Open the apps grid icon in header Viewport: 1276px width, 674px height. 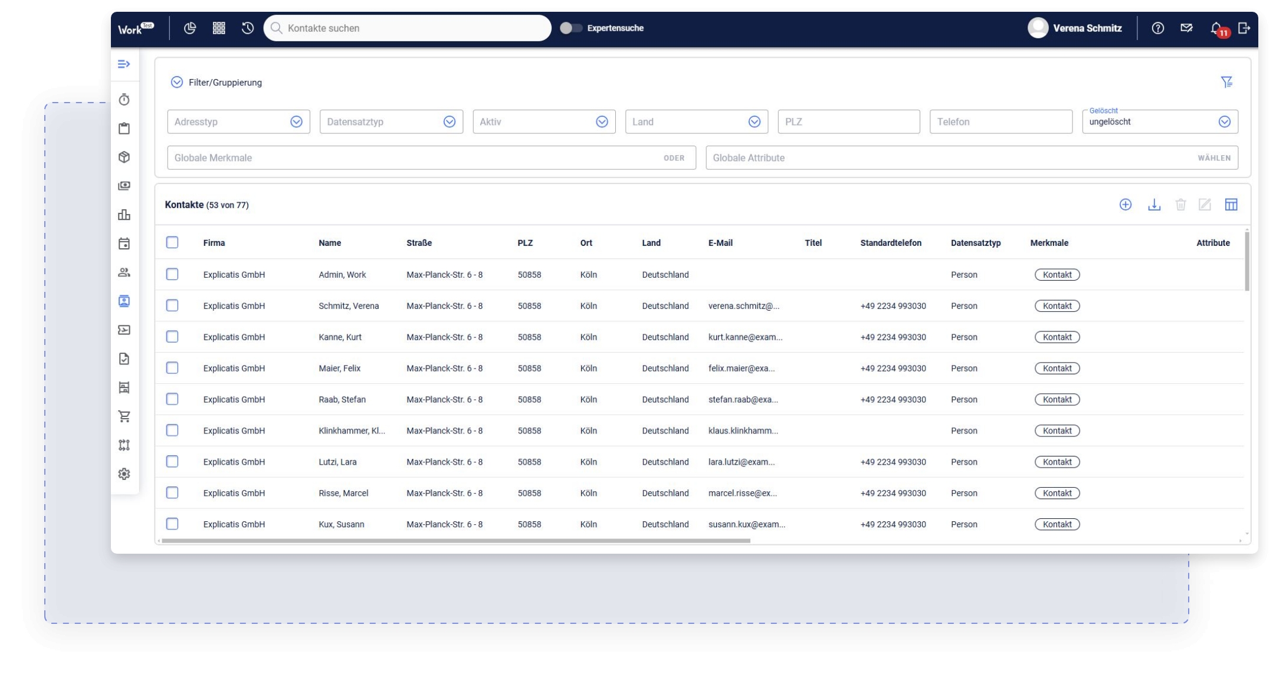[219, 28]
